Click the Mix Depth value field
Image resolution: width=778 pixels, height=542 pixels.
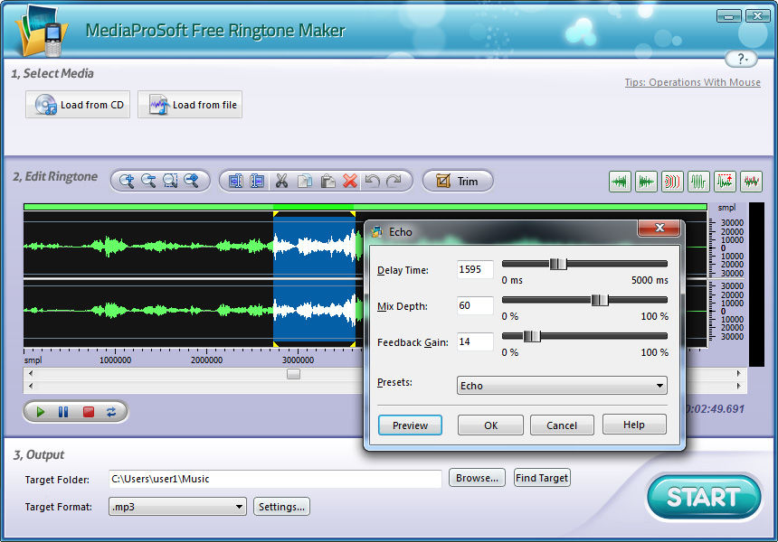point(475,305)
